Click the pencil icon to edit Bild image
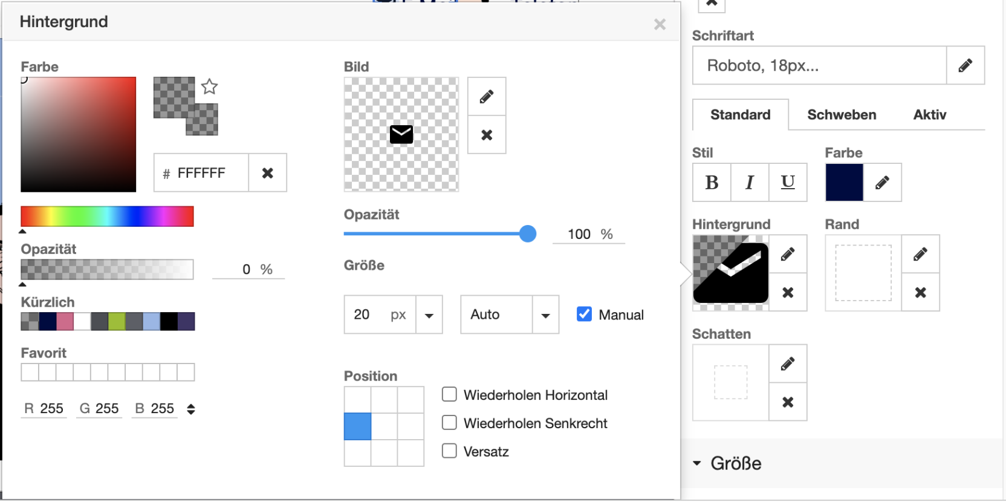This screenshot has width=1006, height=502. [x=487, y=97]
